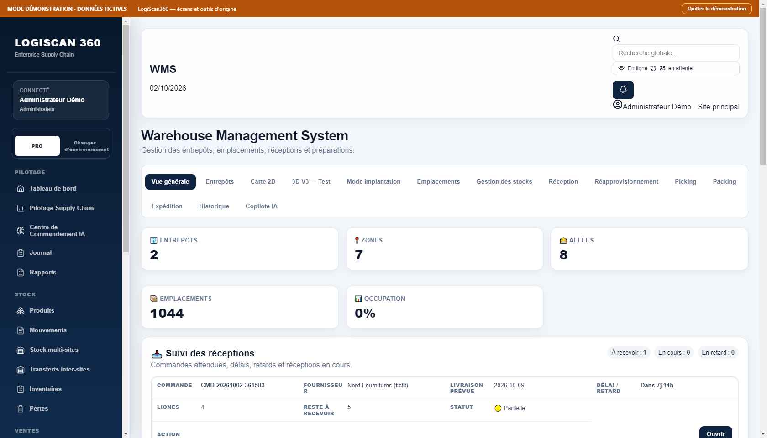767x438 pixels.
Task: Open the Packing tab
Action: [725, 181]
